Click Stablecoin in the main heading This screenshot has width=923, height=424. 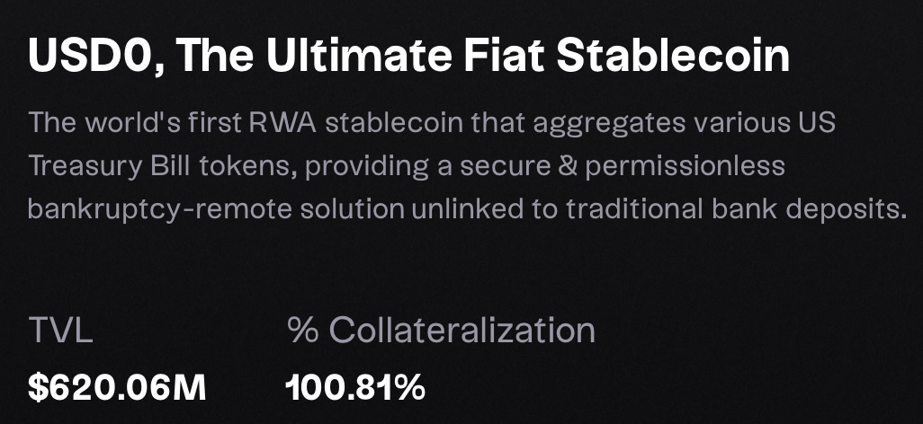coord(673,57)
